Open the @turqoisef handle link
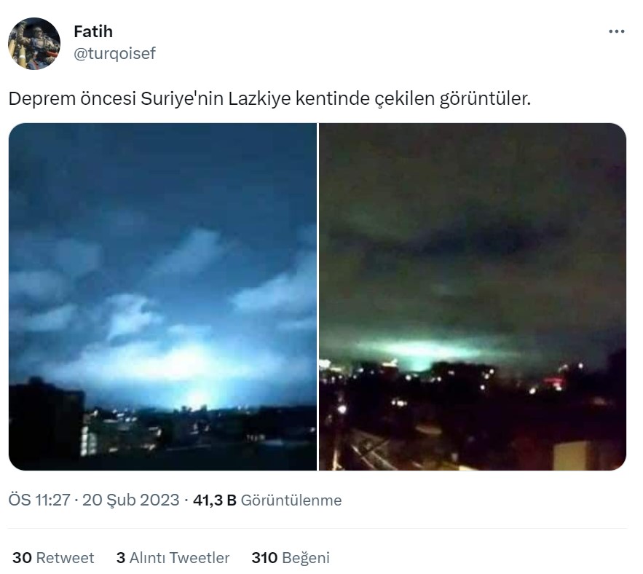The width and height of the screenshot is (643, 574). pos(114,53)
